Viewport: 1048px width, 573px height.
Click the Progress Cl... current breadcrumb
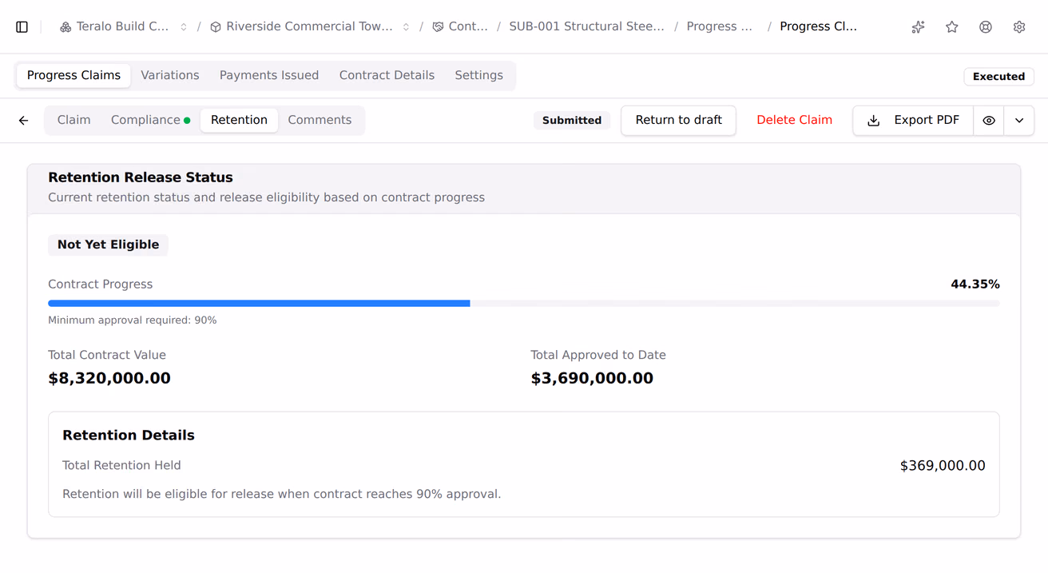pos(818,27)
